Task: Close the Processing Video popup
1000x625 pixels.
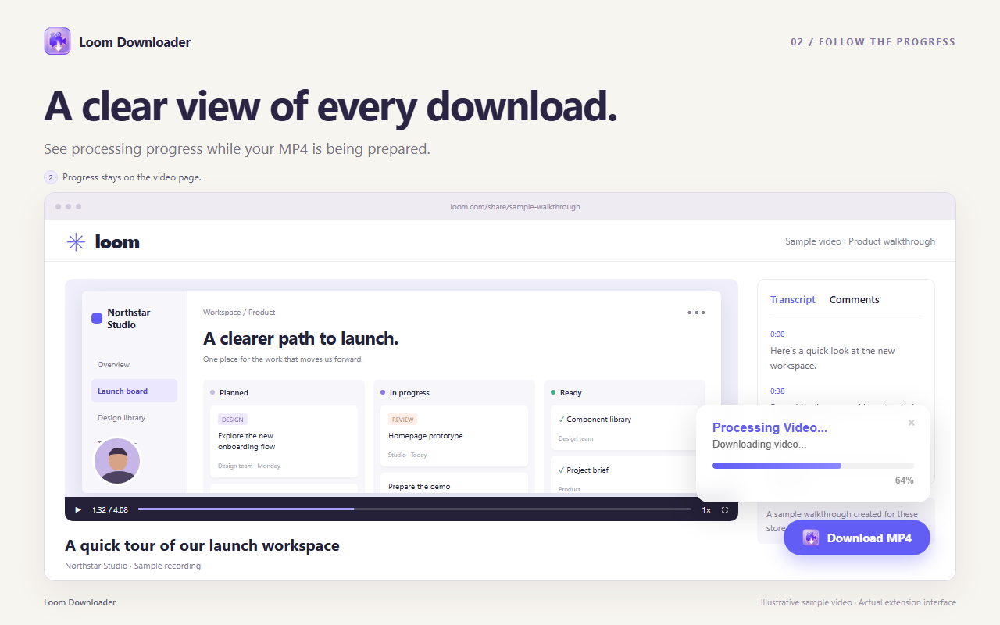Action: click(911, 423)
